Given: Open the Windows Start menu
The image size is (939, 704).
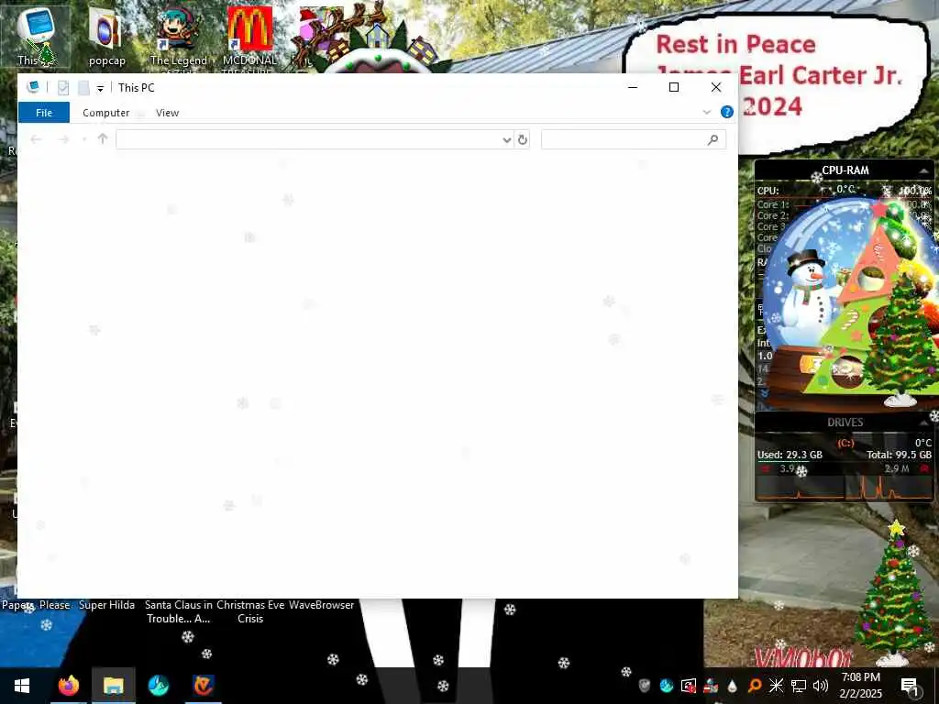Looking at the screenshot, I should [x=22, y=686].
